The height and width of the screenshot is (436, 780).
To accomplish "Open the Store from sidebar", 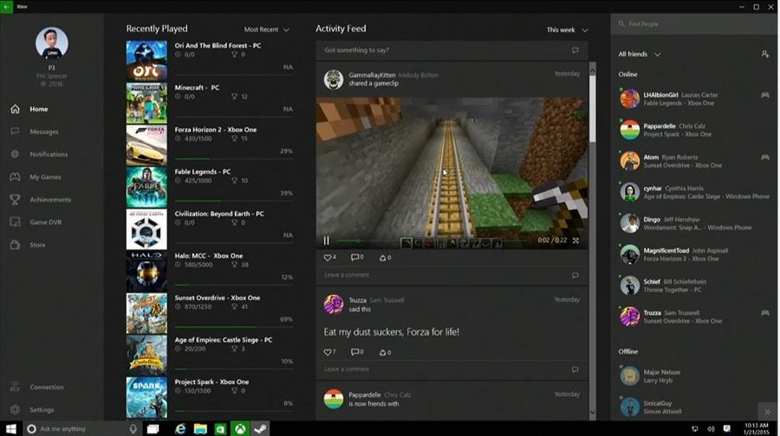I will 28,245.
